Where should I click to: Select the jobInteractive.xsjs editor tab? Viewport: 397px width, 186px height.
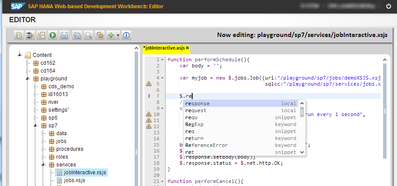164,48
